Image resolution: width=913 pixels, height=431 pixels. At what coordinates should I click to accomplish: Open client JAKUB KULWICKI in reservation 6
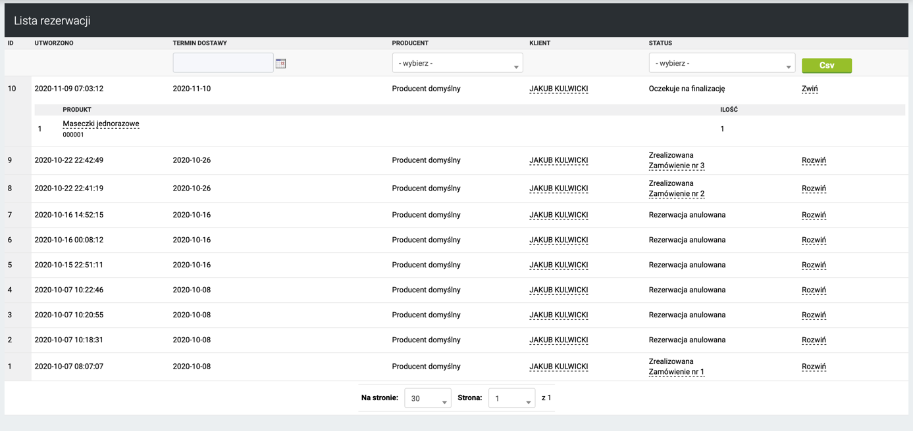pyautogui.click(x=558, y=240)
